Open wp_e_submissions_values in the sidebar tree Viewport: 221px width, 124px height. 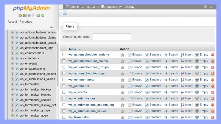click(37, 79)
